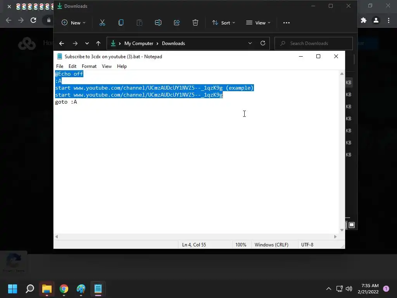Click the Rename icon in Explorer toolbar
The width and height of the screenshot is (397, 298).
[x=158, y=23]
